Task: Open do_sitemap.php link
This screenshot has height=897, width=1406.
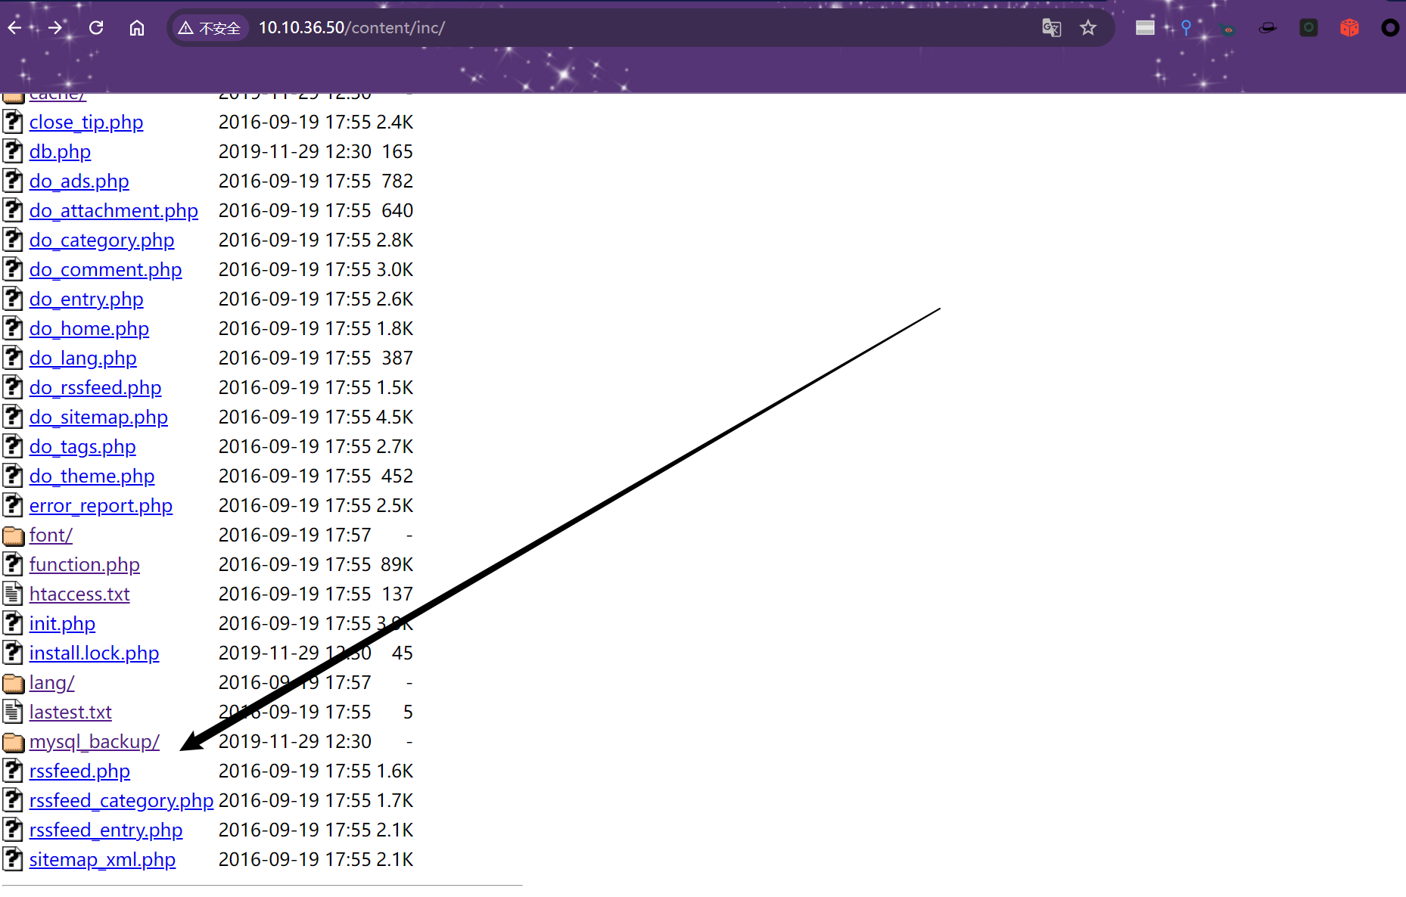Action: click(98, 417)
